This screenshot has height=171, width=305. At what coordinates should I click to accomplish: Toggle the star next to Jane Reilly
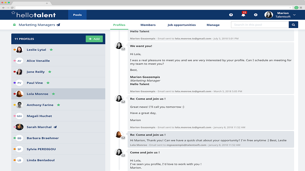[x=50, y=72]
